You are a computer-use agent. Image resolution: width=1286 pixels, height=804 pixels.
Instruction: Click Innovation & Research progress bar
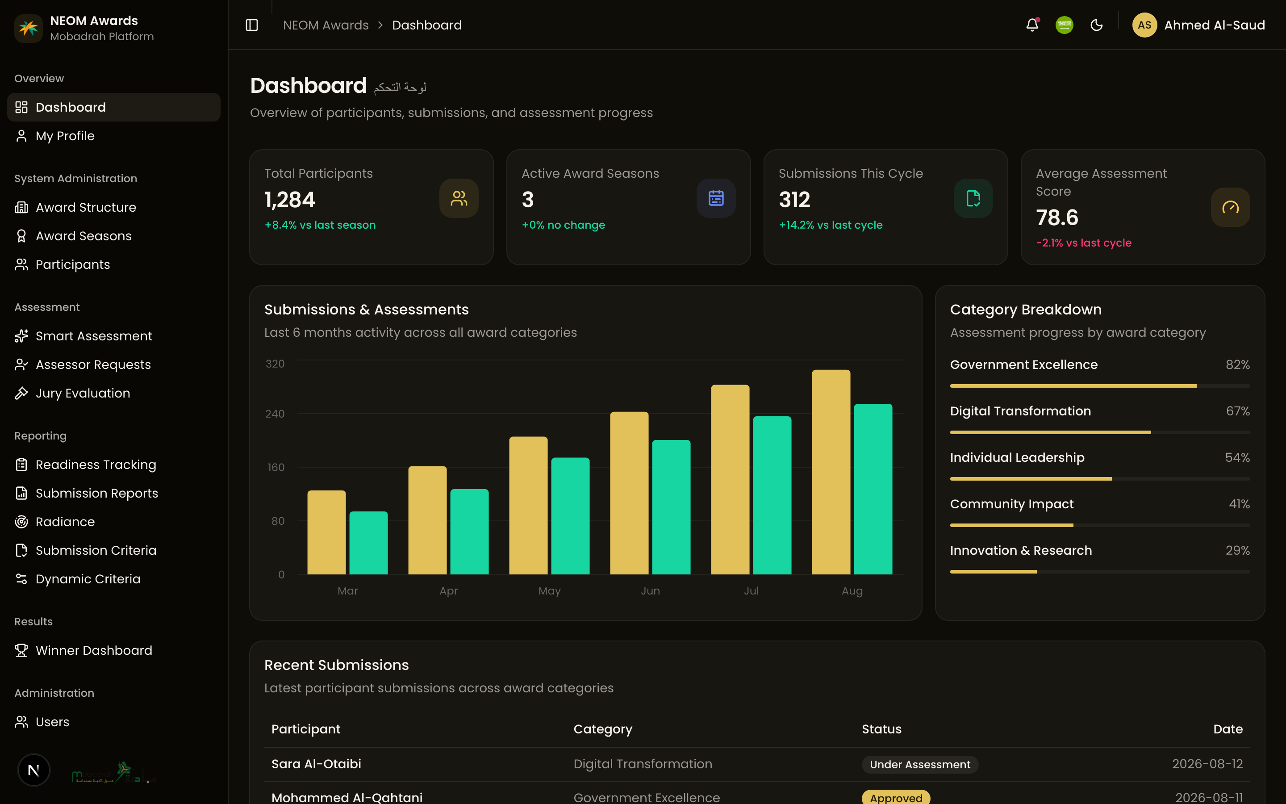tap(1099, 572)
